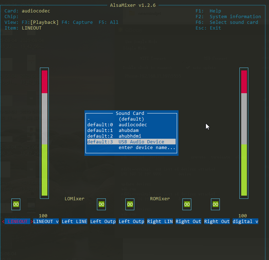Click the 100 value above 'LINEOUT v'

(x=43, y=216)
